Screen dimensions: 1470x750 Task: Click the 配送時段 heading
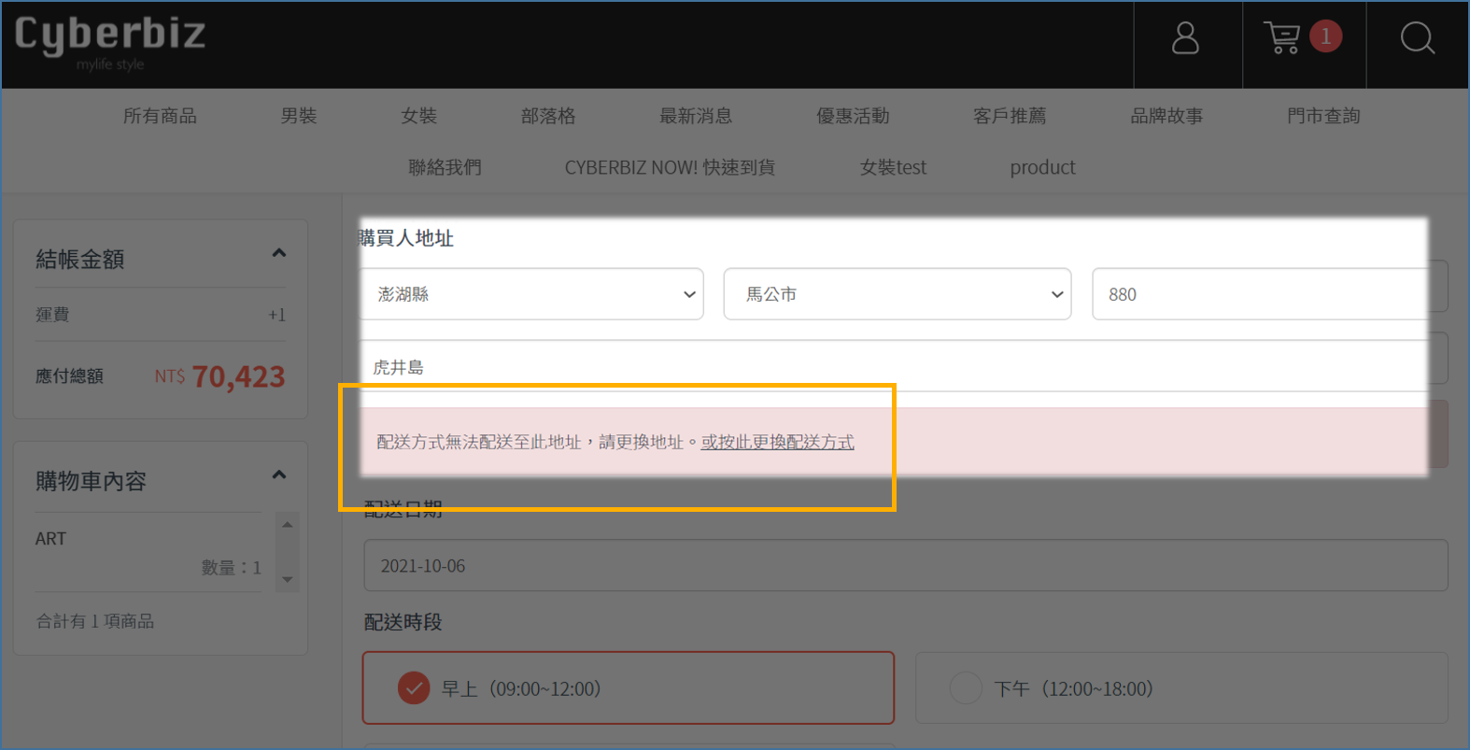click(403, 622)
